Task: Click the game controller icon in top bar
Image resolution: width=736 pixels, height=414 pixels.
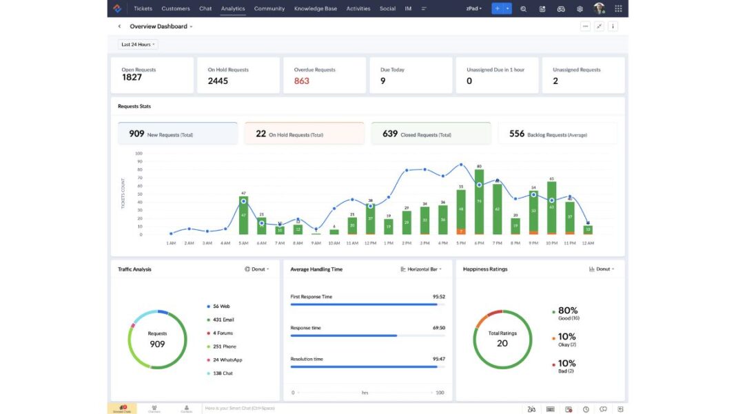Action: [561, 9]
